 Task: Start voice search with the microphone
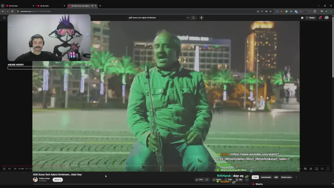[201, 18]
